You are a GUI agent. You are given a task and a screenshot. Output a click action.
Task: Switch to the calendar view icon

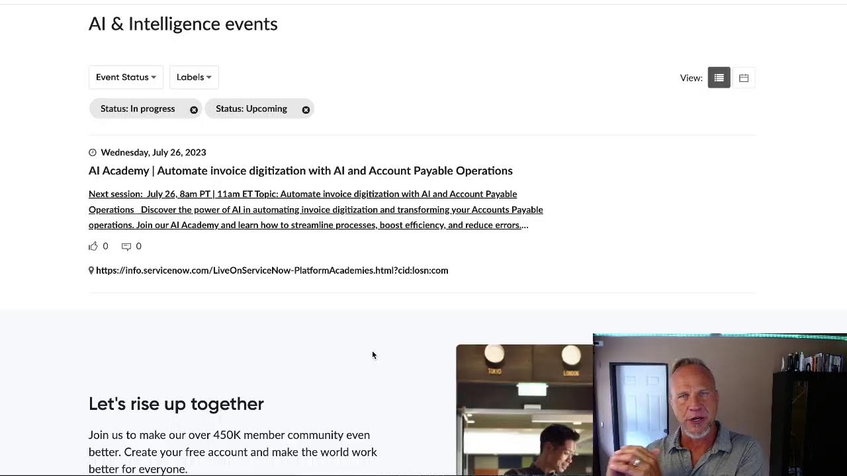tap(743, 77)
